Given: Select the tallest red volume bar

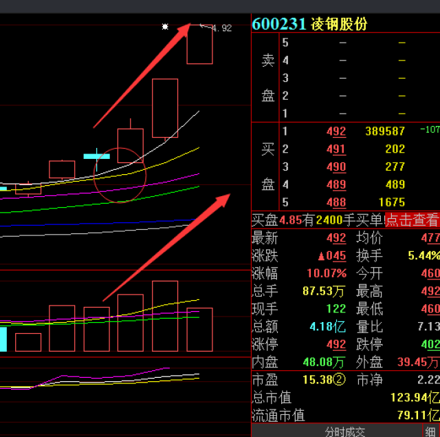Looking at the screenshot, I should [165, 316].
